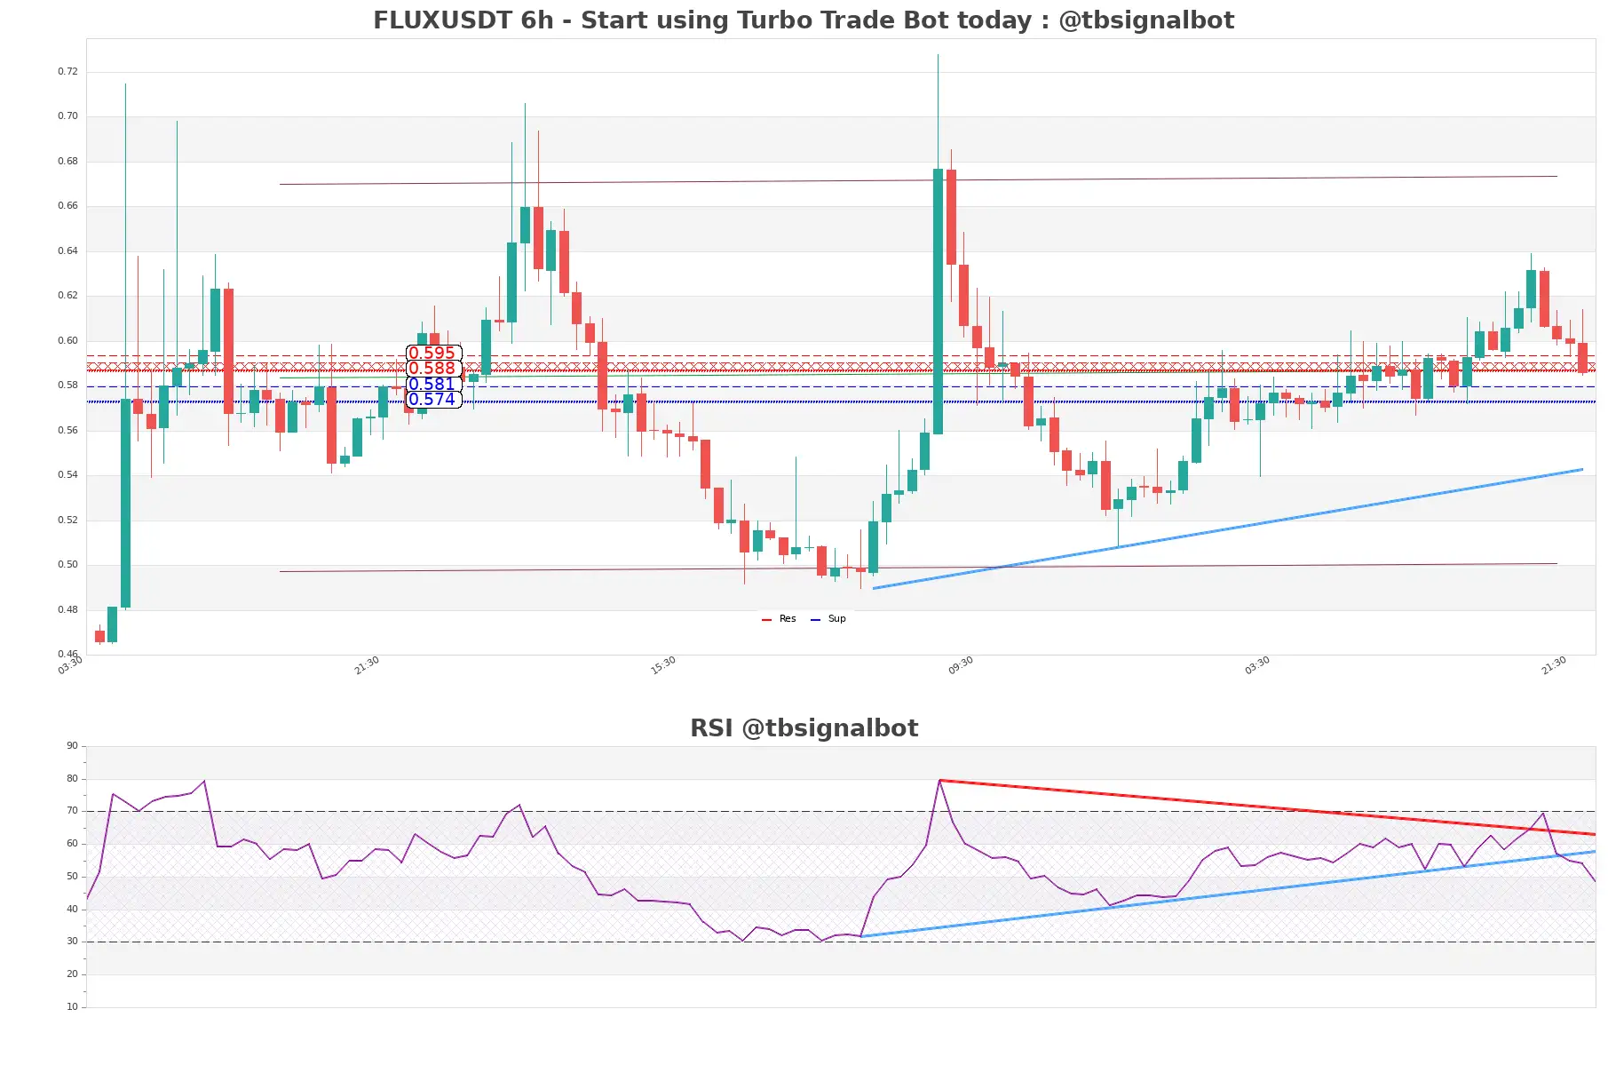Click the red Res legend line marker
Viewport: 1608px width, 1073px height.
[766, 620]
